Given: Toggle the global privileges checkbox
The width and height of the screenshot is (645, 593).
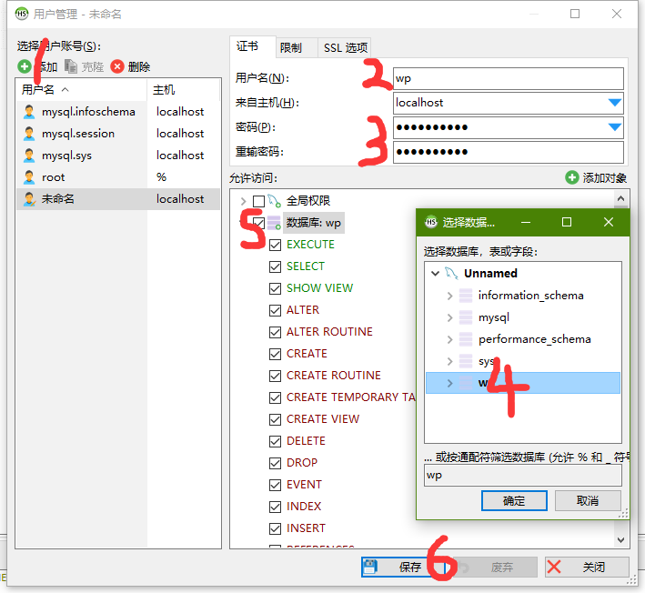Looking at the screenshot, I should pos(258,201).
